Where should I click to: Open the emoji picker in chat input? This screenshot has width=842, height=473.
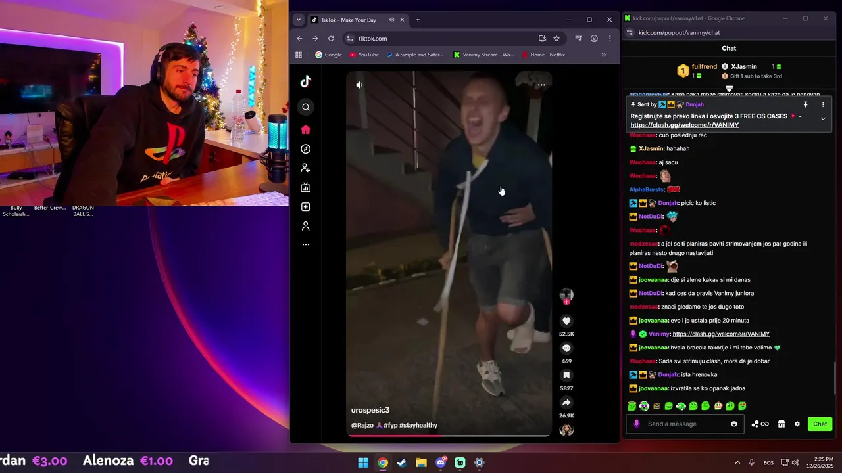click(734, 424)
